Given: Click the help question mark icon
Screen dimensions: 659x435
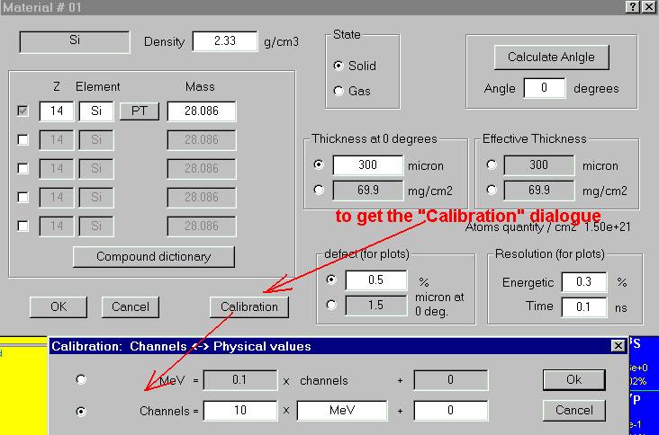Looking at the screenshot, I should pos(632,6).
